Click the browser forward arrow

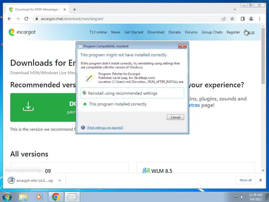tap(18, 19)
